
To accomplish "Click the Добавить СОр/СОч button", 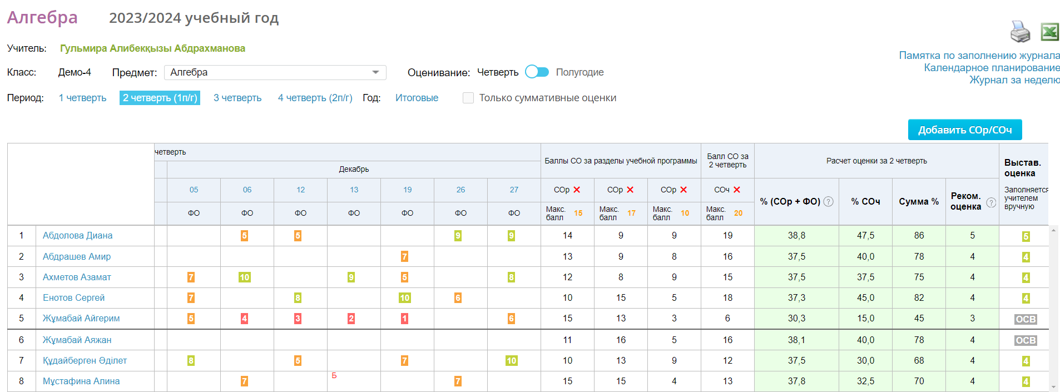I will (x=964, y=130).
